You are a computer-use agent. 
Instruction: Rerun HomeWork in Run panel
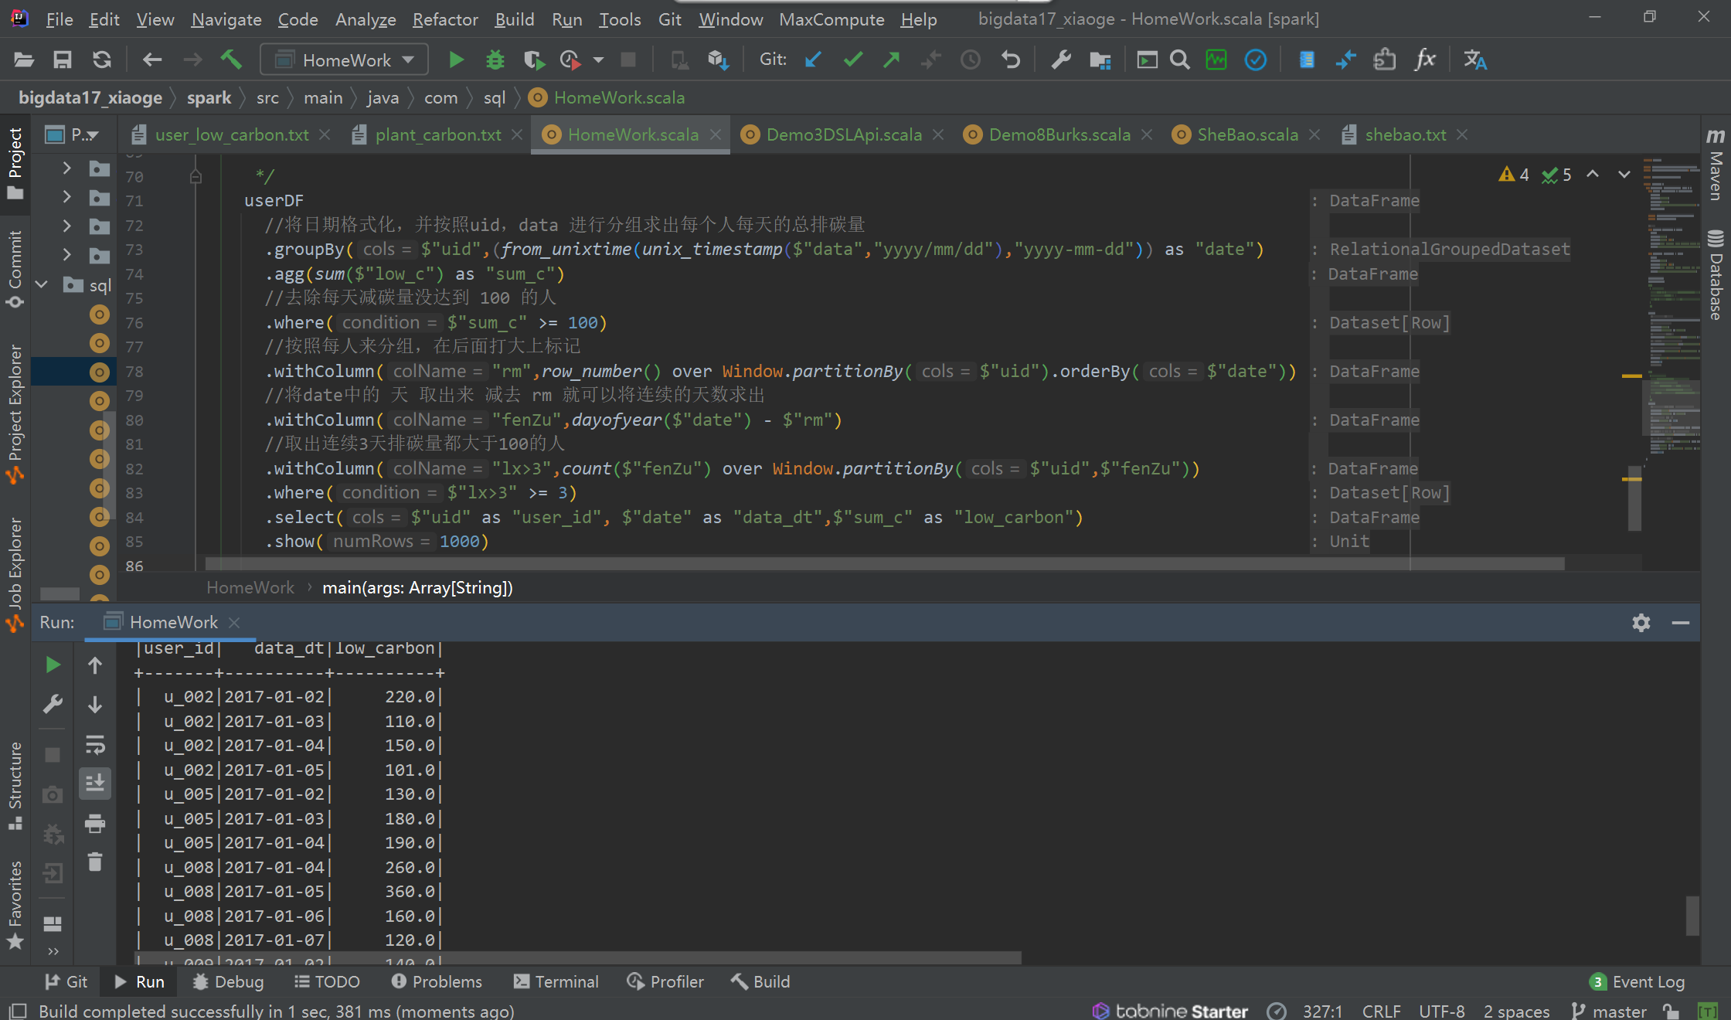coord(53,665)
